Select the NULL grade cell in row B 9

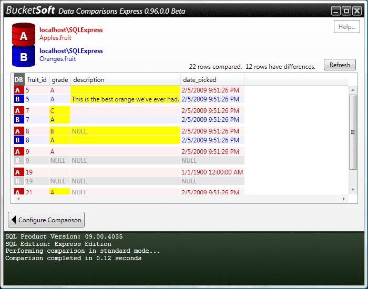point(59,160)
